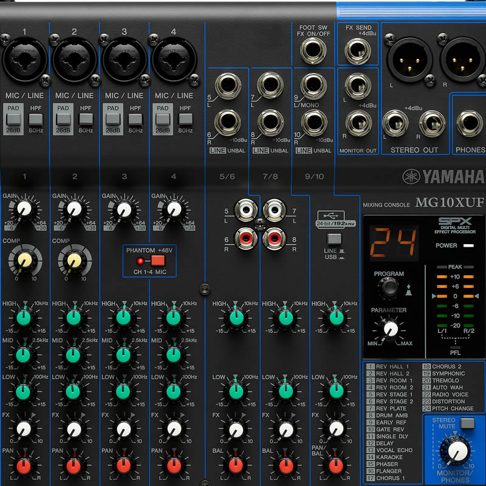Click the channel 2 red PAN knob
The width and height of the screenshot is (486, 486).
74,466
